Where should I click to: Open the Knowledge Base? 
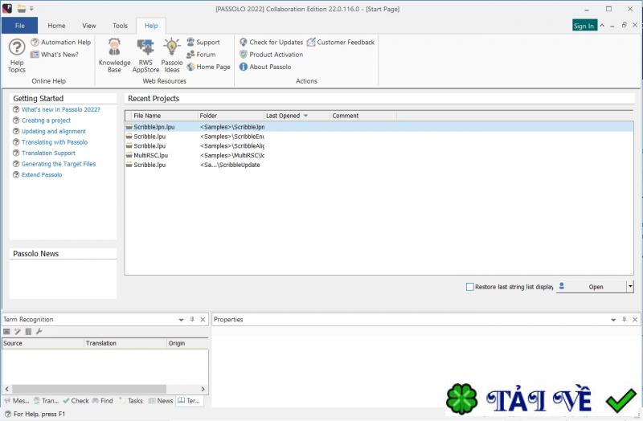coord(114,55)
